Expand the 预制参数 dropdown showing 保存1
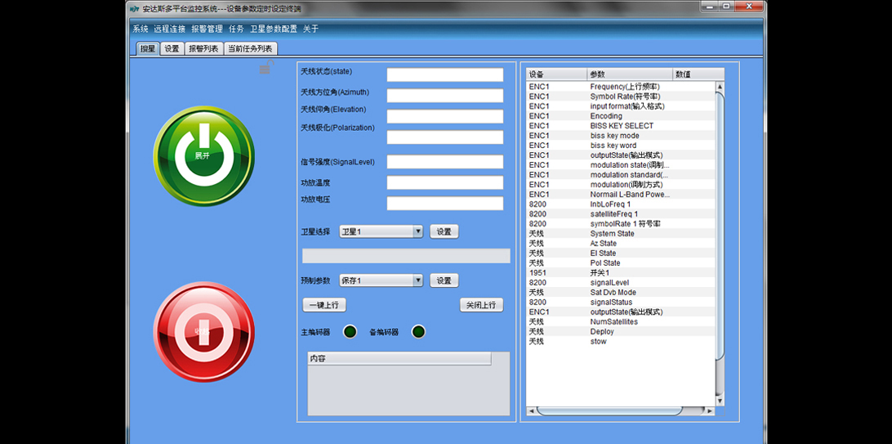The width and height of the screenshot is (892, 444). pyautogui.click(x=381, y=280)
